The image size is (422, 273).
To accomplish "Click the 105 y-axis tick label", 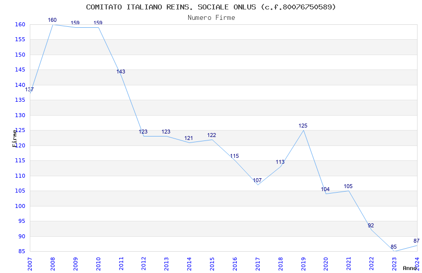I will (x=20, y=191).
